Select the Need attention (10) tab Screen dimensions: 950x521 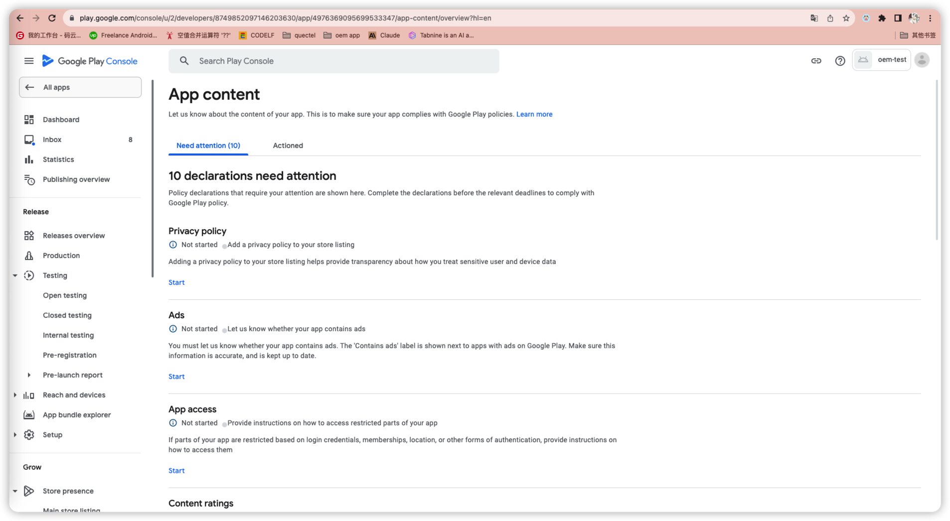(x=208, y=145)
